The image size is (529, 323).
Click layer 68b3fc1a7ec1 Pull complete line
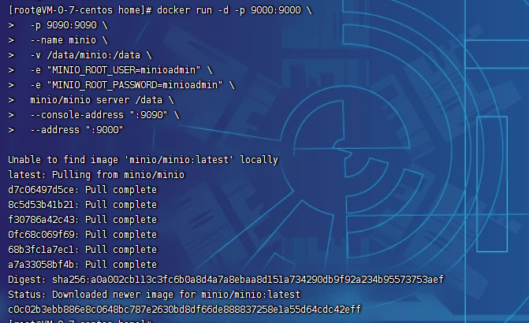point(83,250)
